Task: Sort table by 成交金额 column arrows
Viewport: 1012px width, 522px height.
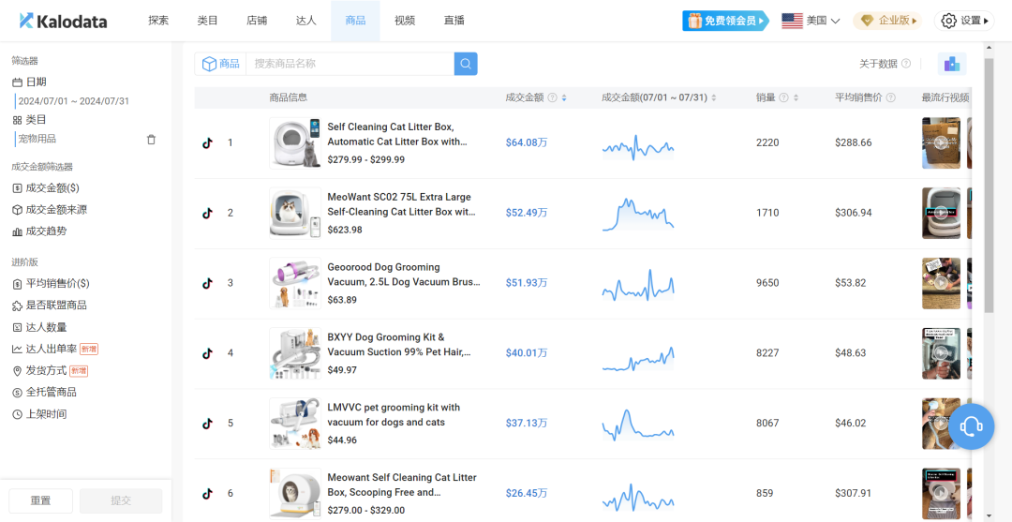Action: point(564,97)
